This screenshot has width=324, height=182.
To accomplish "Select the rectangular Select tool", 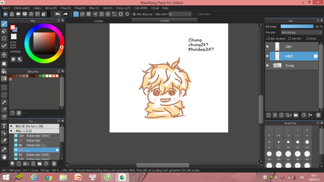I will pyautogui.click(x=4, y=88).
